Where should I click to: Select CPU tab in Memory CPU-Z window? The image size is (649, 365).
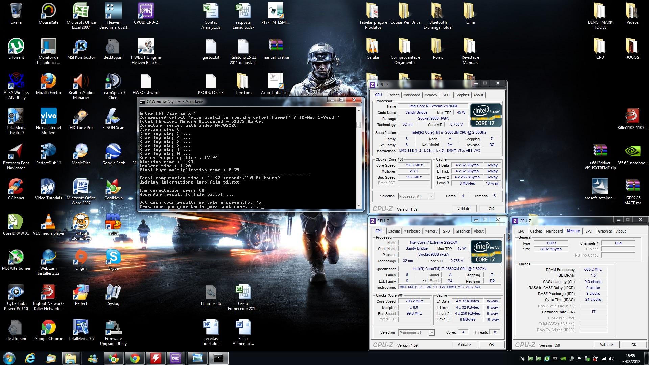521,231
